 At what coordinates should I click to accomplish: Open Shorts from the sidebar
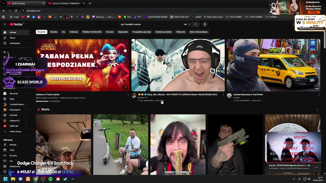click(x=16, y=38)
